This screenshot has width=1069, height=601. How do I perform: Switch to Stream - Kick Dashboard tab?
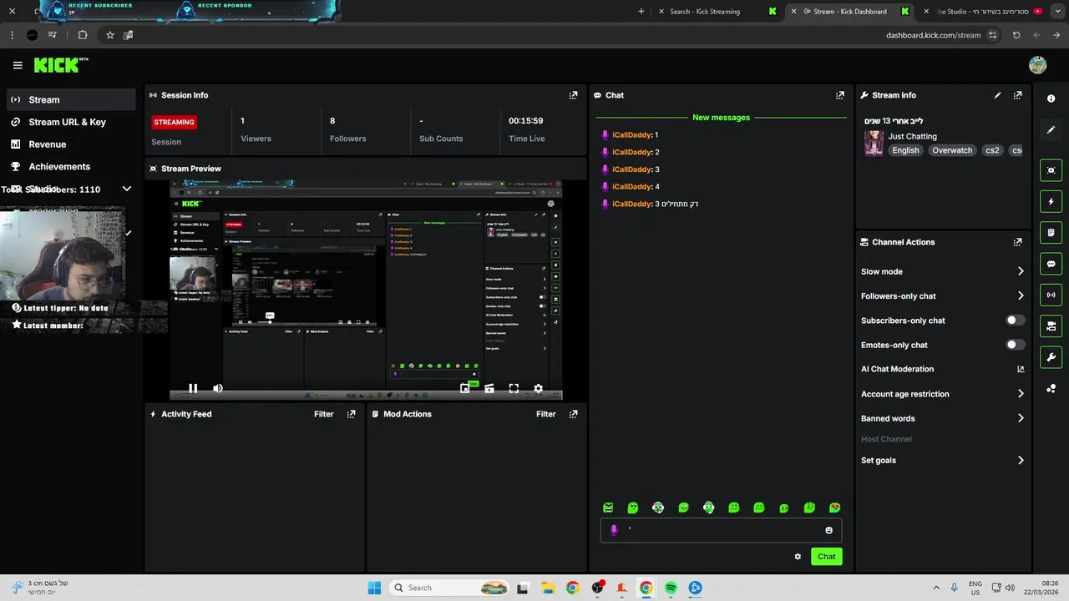click(x=850, y=12)
